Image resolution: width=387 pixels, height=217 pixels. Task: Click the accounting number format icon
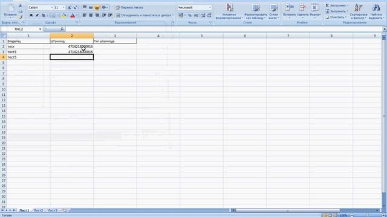click(181, 16)
